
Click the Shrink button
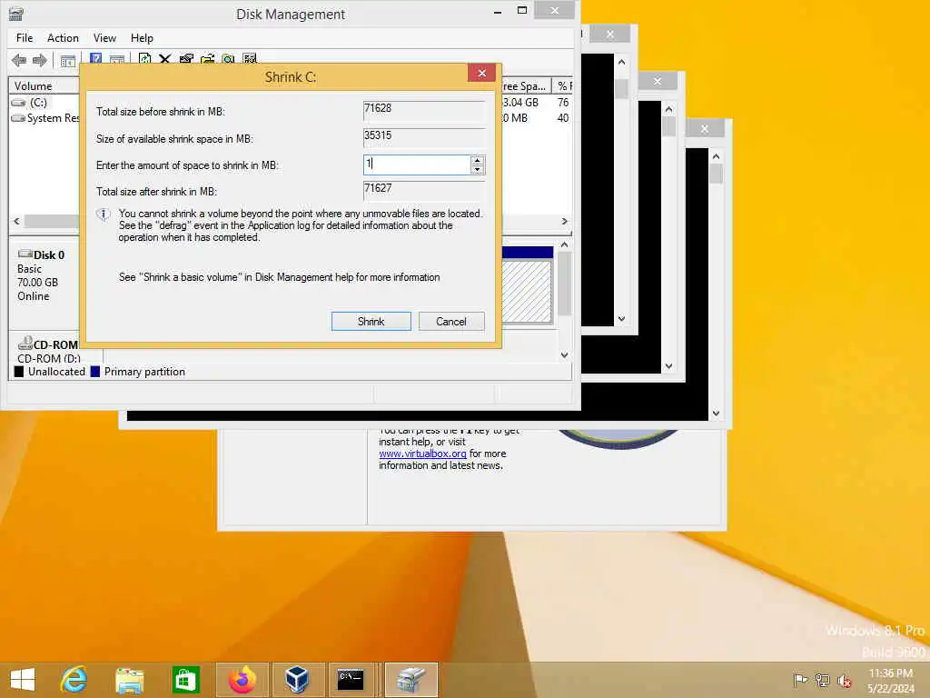tap(371, 321)
